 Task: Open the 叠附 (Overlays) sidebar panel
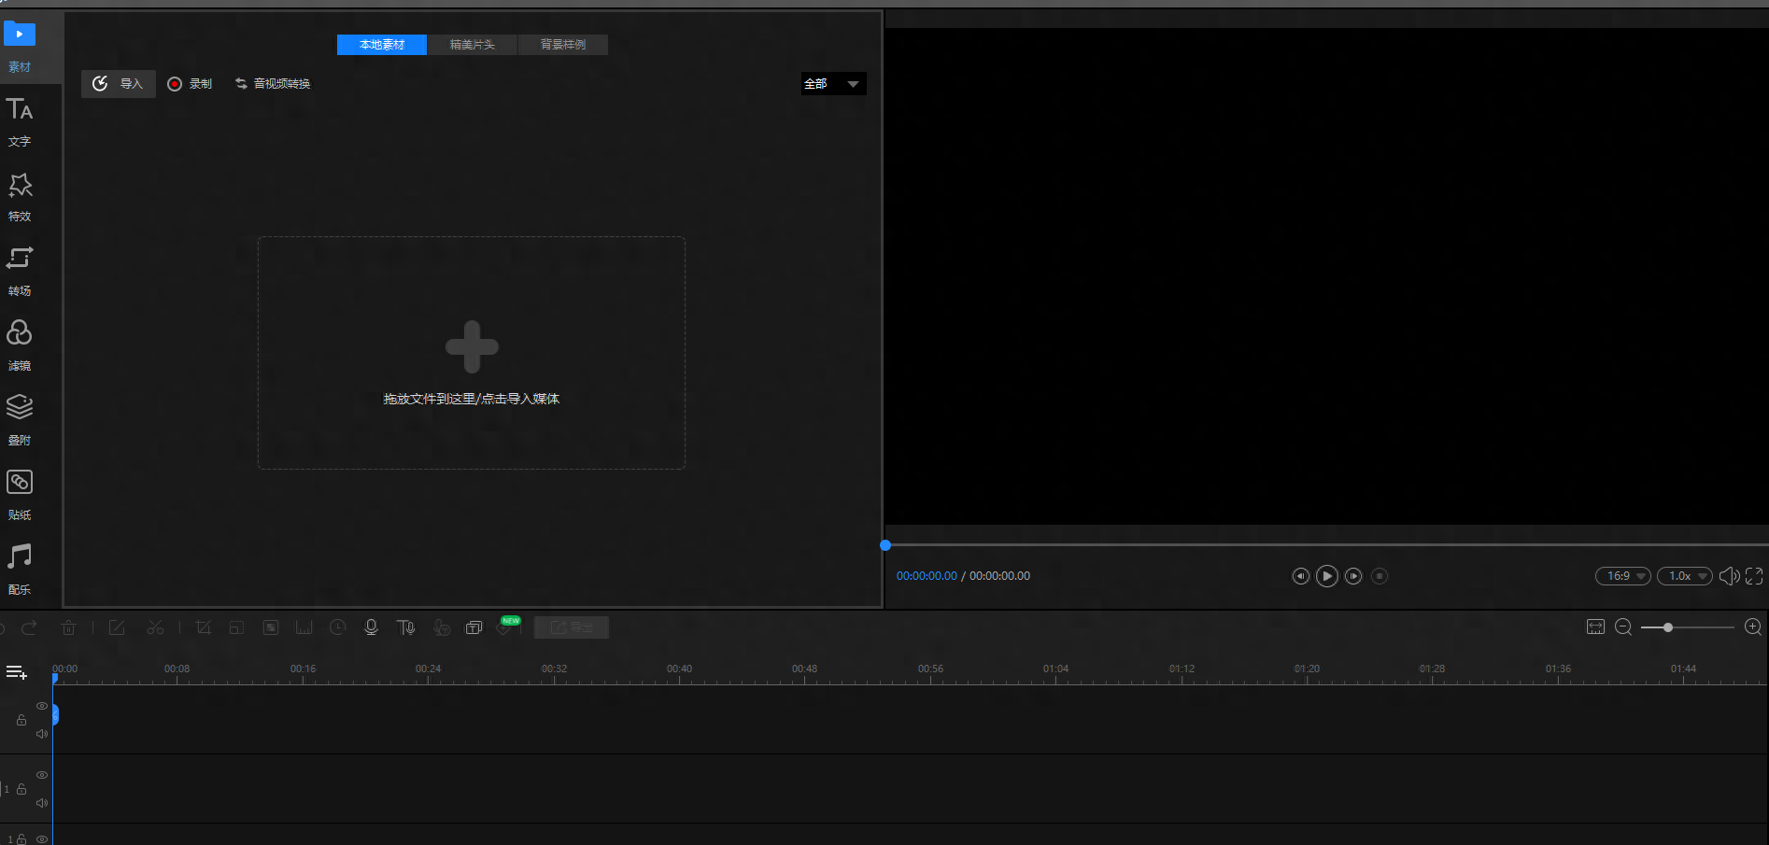pyautogui.click(x=20, y=420)
